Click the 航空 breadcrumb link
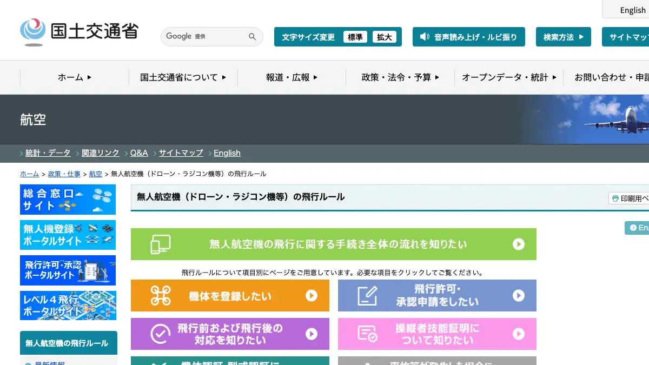 (96, 174)
